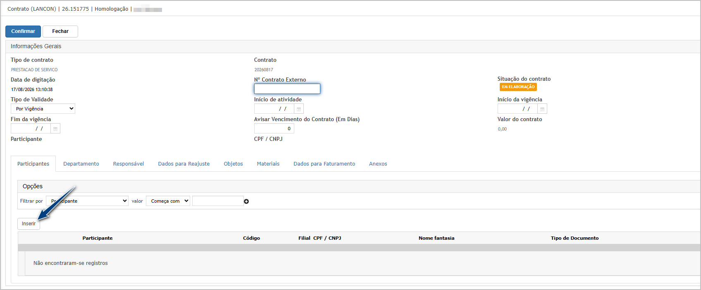Select the Materiais tab
Image resolution: width=701 pixels, height=290 pixels.
coord(268,164)
